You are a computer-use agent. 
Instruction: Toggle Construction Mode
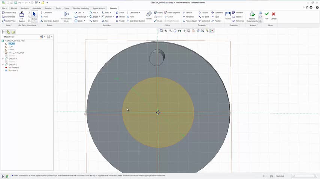tap(66, 16)
